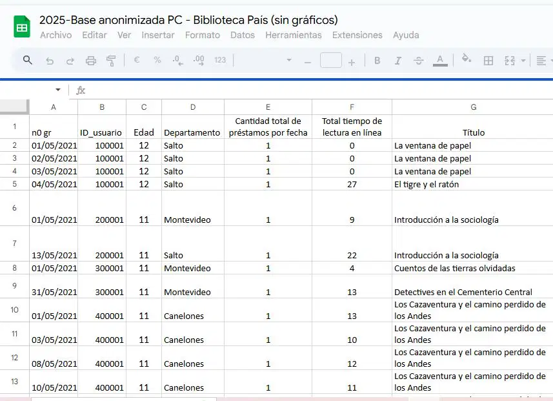Click the 'Departamento' header cell

pyautogui.click(x=193, y=127)
